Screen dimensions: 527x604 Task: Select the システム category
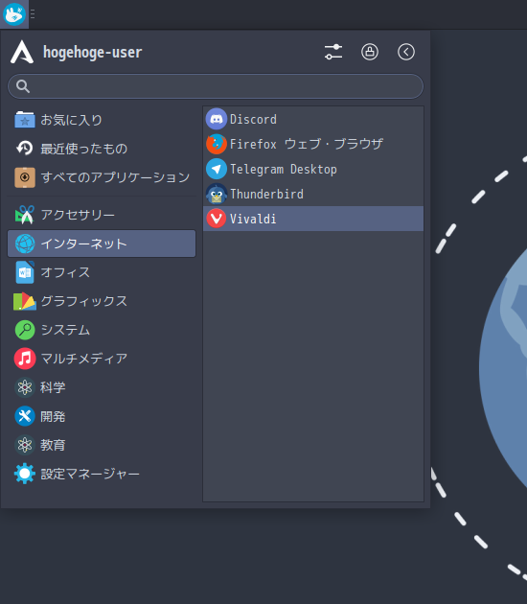102,330
